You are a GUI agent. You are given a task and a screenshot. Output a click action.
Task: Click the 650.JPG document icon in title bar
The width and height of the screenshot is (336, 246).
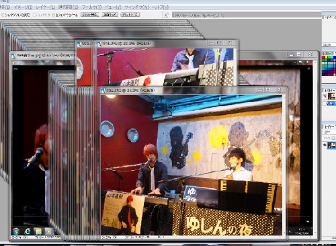pos(103,90)
